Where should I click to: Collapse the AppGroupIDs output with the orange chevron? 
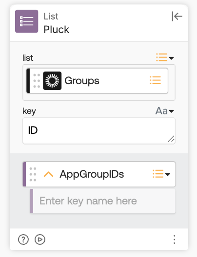pos(48,174)
